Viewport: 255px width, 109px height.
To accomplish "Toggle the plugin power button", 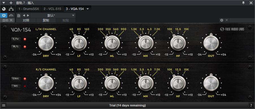I will point(4,16).
